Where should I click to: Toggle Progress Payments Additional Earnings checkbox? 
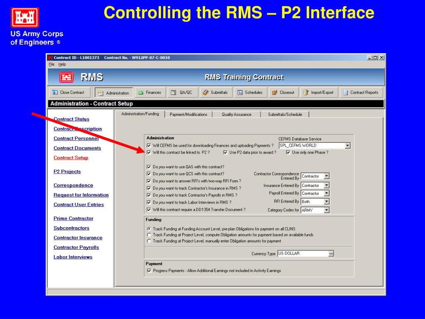coord(149,271)
